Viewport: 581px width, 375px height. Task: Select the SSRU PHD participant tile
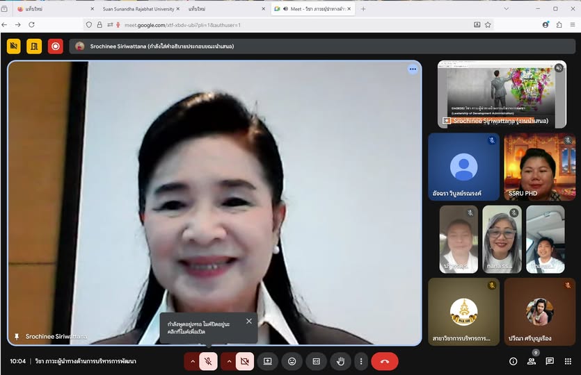click(539, 167)
